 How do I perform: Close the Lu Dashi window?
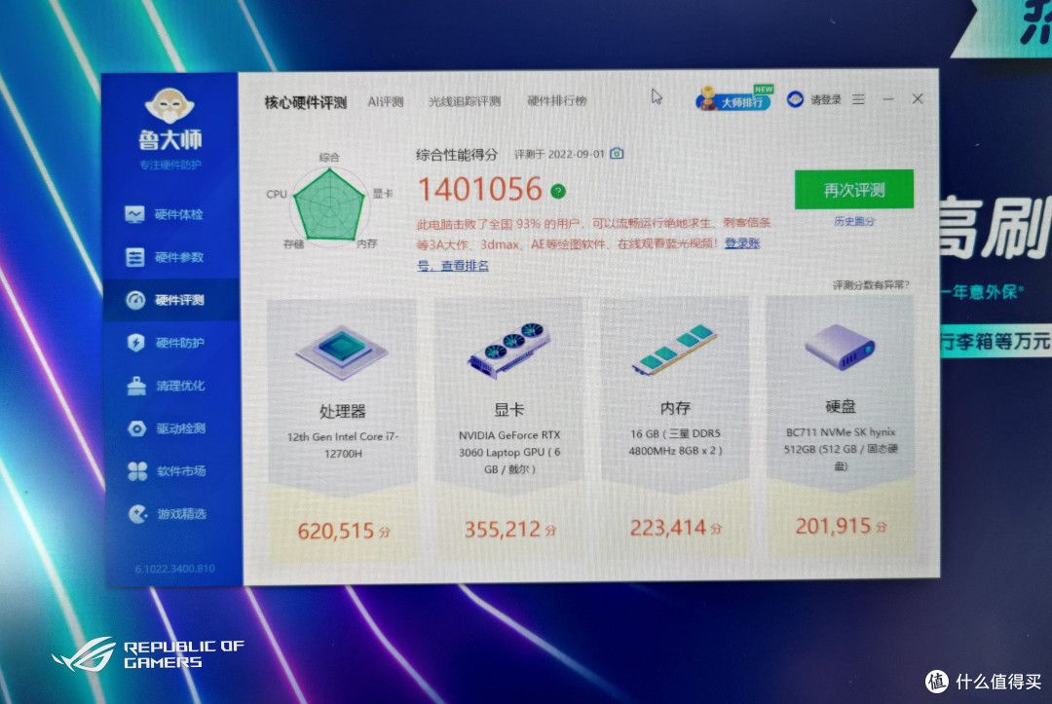pyautogui.click(x=918, y=98)
